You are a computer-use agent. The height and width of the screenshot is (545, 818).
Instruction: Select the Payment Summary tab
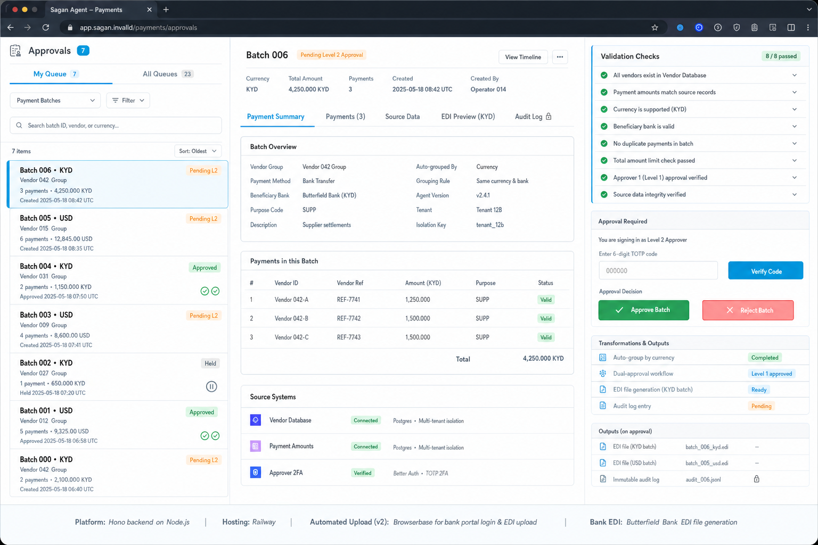pos(276,117)
